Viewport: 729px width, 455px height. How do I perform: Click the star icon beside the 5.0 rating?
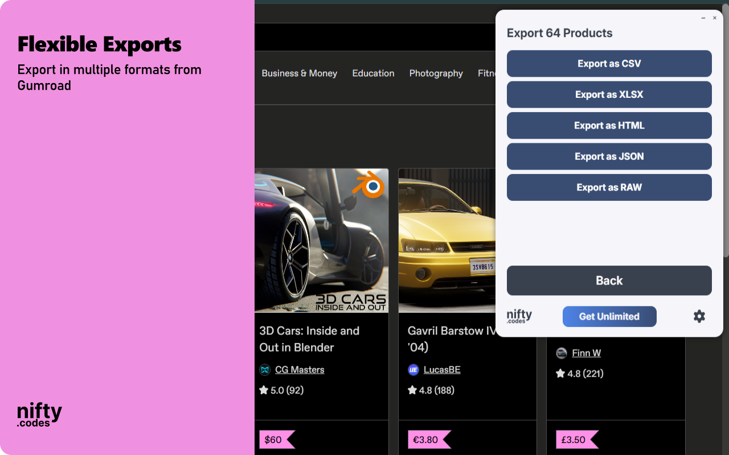point(264,390)
